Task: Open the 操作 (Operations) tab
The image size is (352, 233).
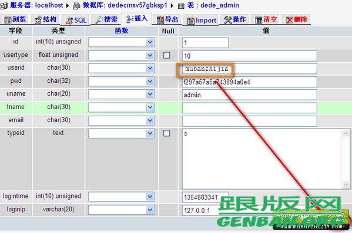Action: coord(235,20)
